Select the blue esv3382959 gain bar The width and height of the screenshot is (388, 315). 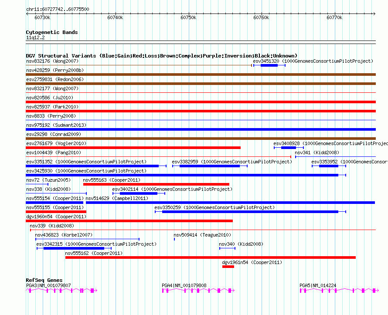point(210,166)
